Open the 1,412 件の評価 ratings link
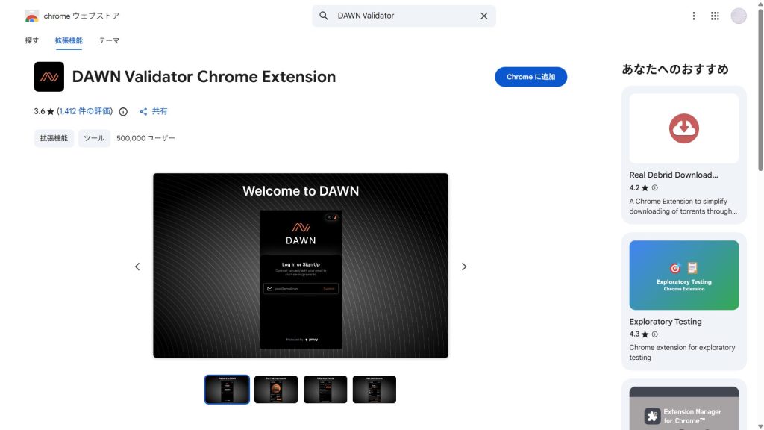Viewport: 764px width, 430px height. 85,111
